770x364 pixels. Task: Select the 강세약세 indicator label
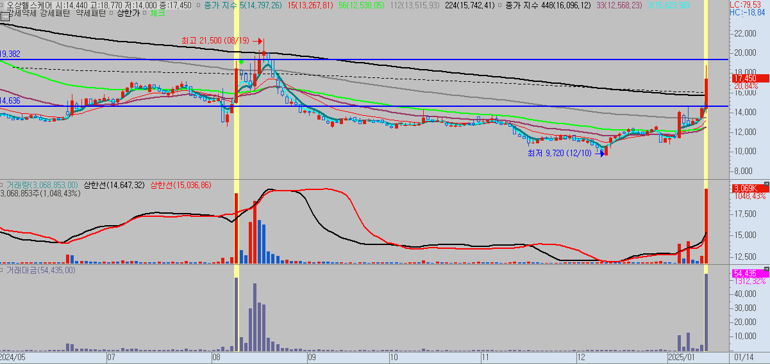tap(21, 13)
